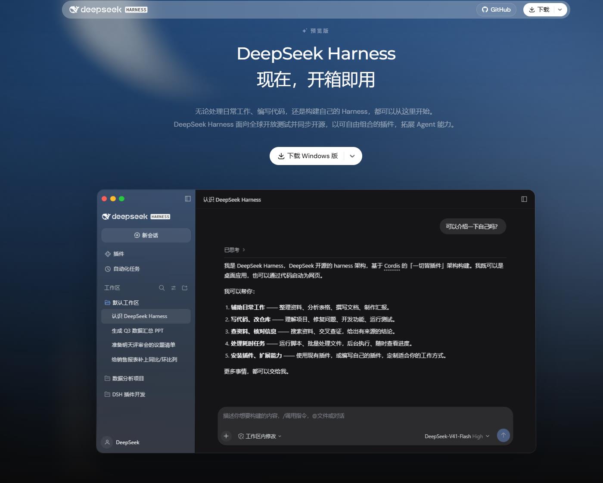Image resolution: width=603 pixels, height=483 pixels.
Task: Click the sidebar deepseek HARNESS logo
Action: pyautogui.click(x=136, y=216)
